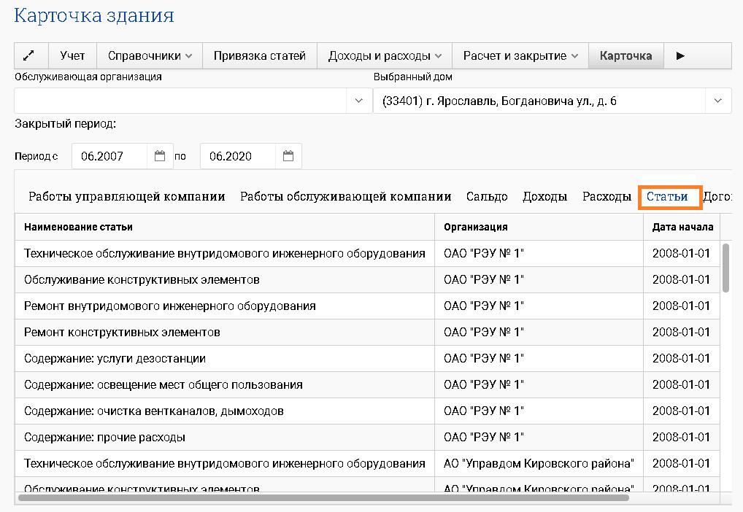
Task: Open the Расходы tab
Action: (x=607, y=197)
